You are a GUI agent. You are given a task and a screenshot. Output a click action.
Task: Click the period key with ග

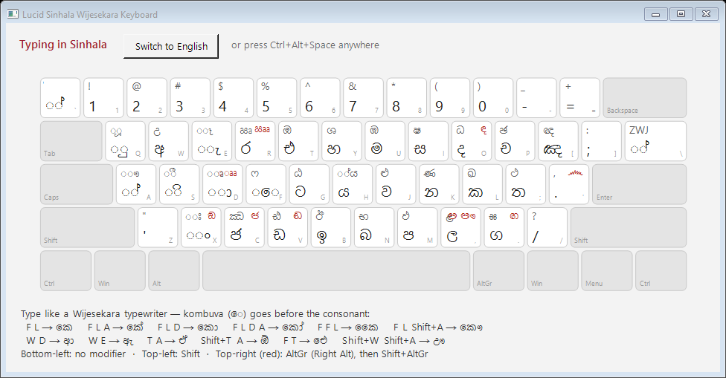pyautogui.click(x=504, y=227)
